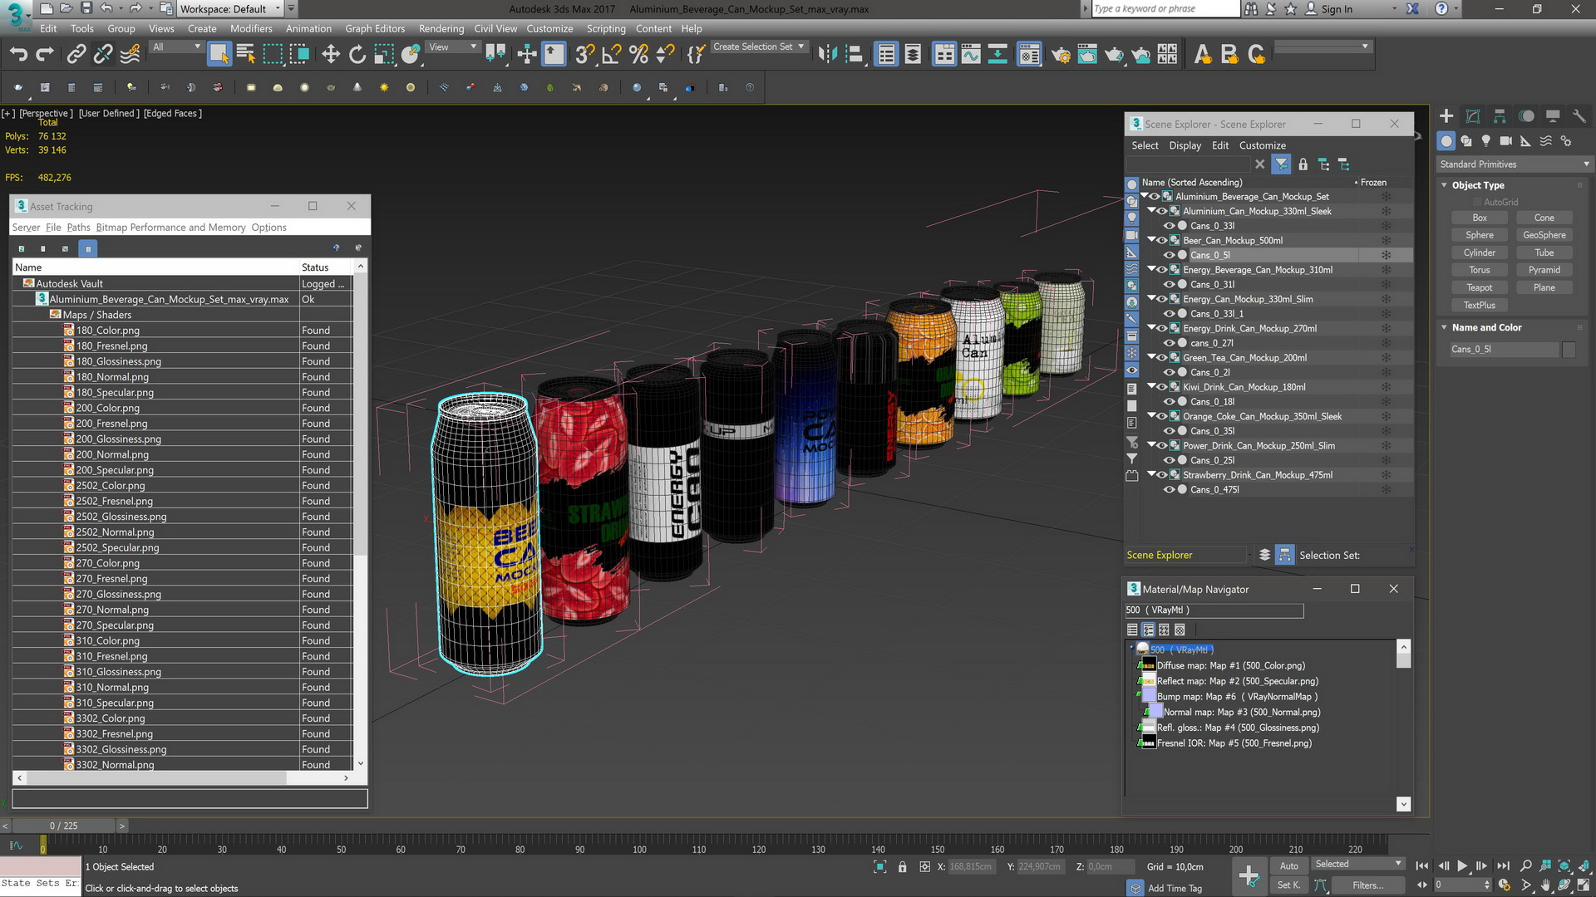Screen dimensions: 1596x897
Task: Open Scene Explorer Customize menu
Action: 1262,145
